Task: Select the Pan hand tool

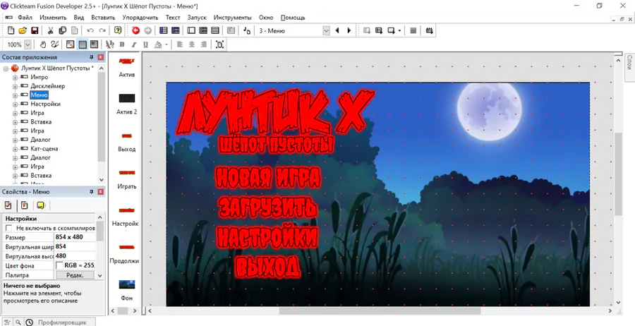Action: coord(42,44)
